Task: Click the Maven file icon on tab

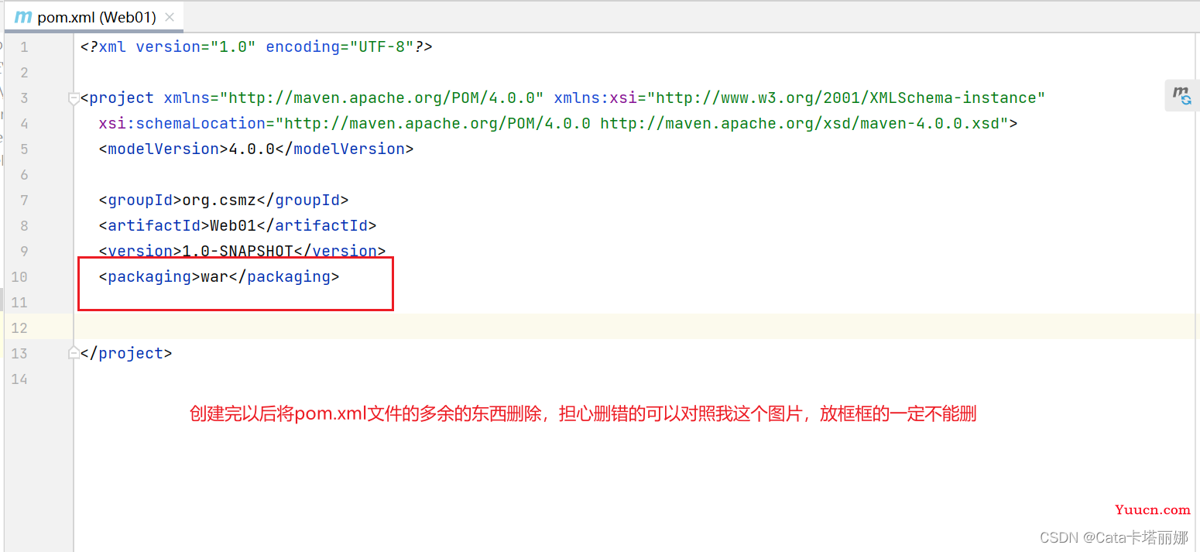Action: [x=23, y=17]
